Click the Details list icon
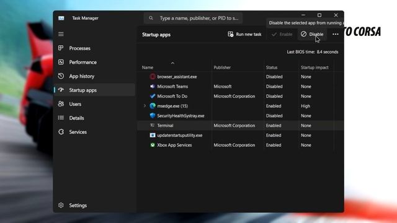The width and height of the screenshot is (397, 223). click(x=61, y=118)
